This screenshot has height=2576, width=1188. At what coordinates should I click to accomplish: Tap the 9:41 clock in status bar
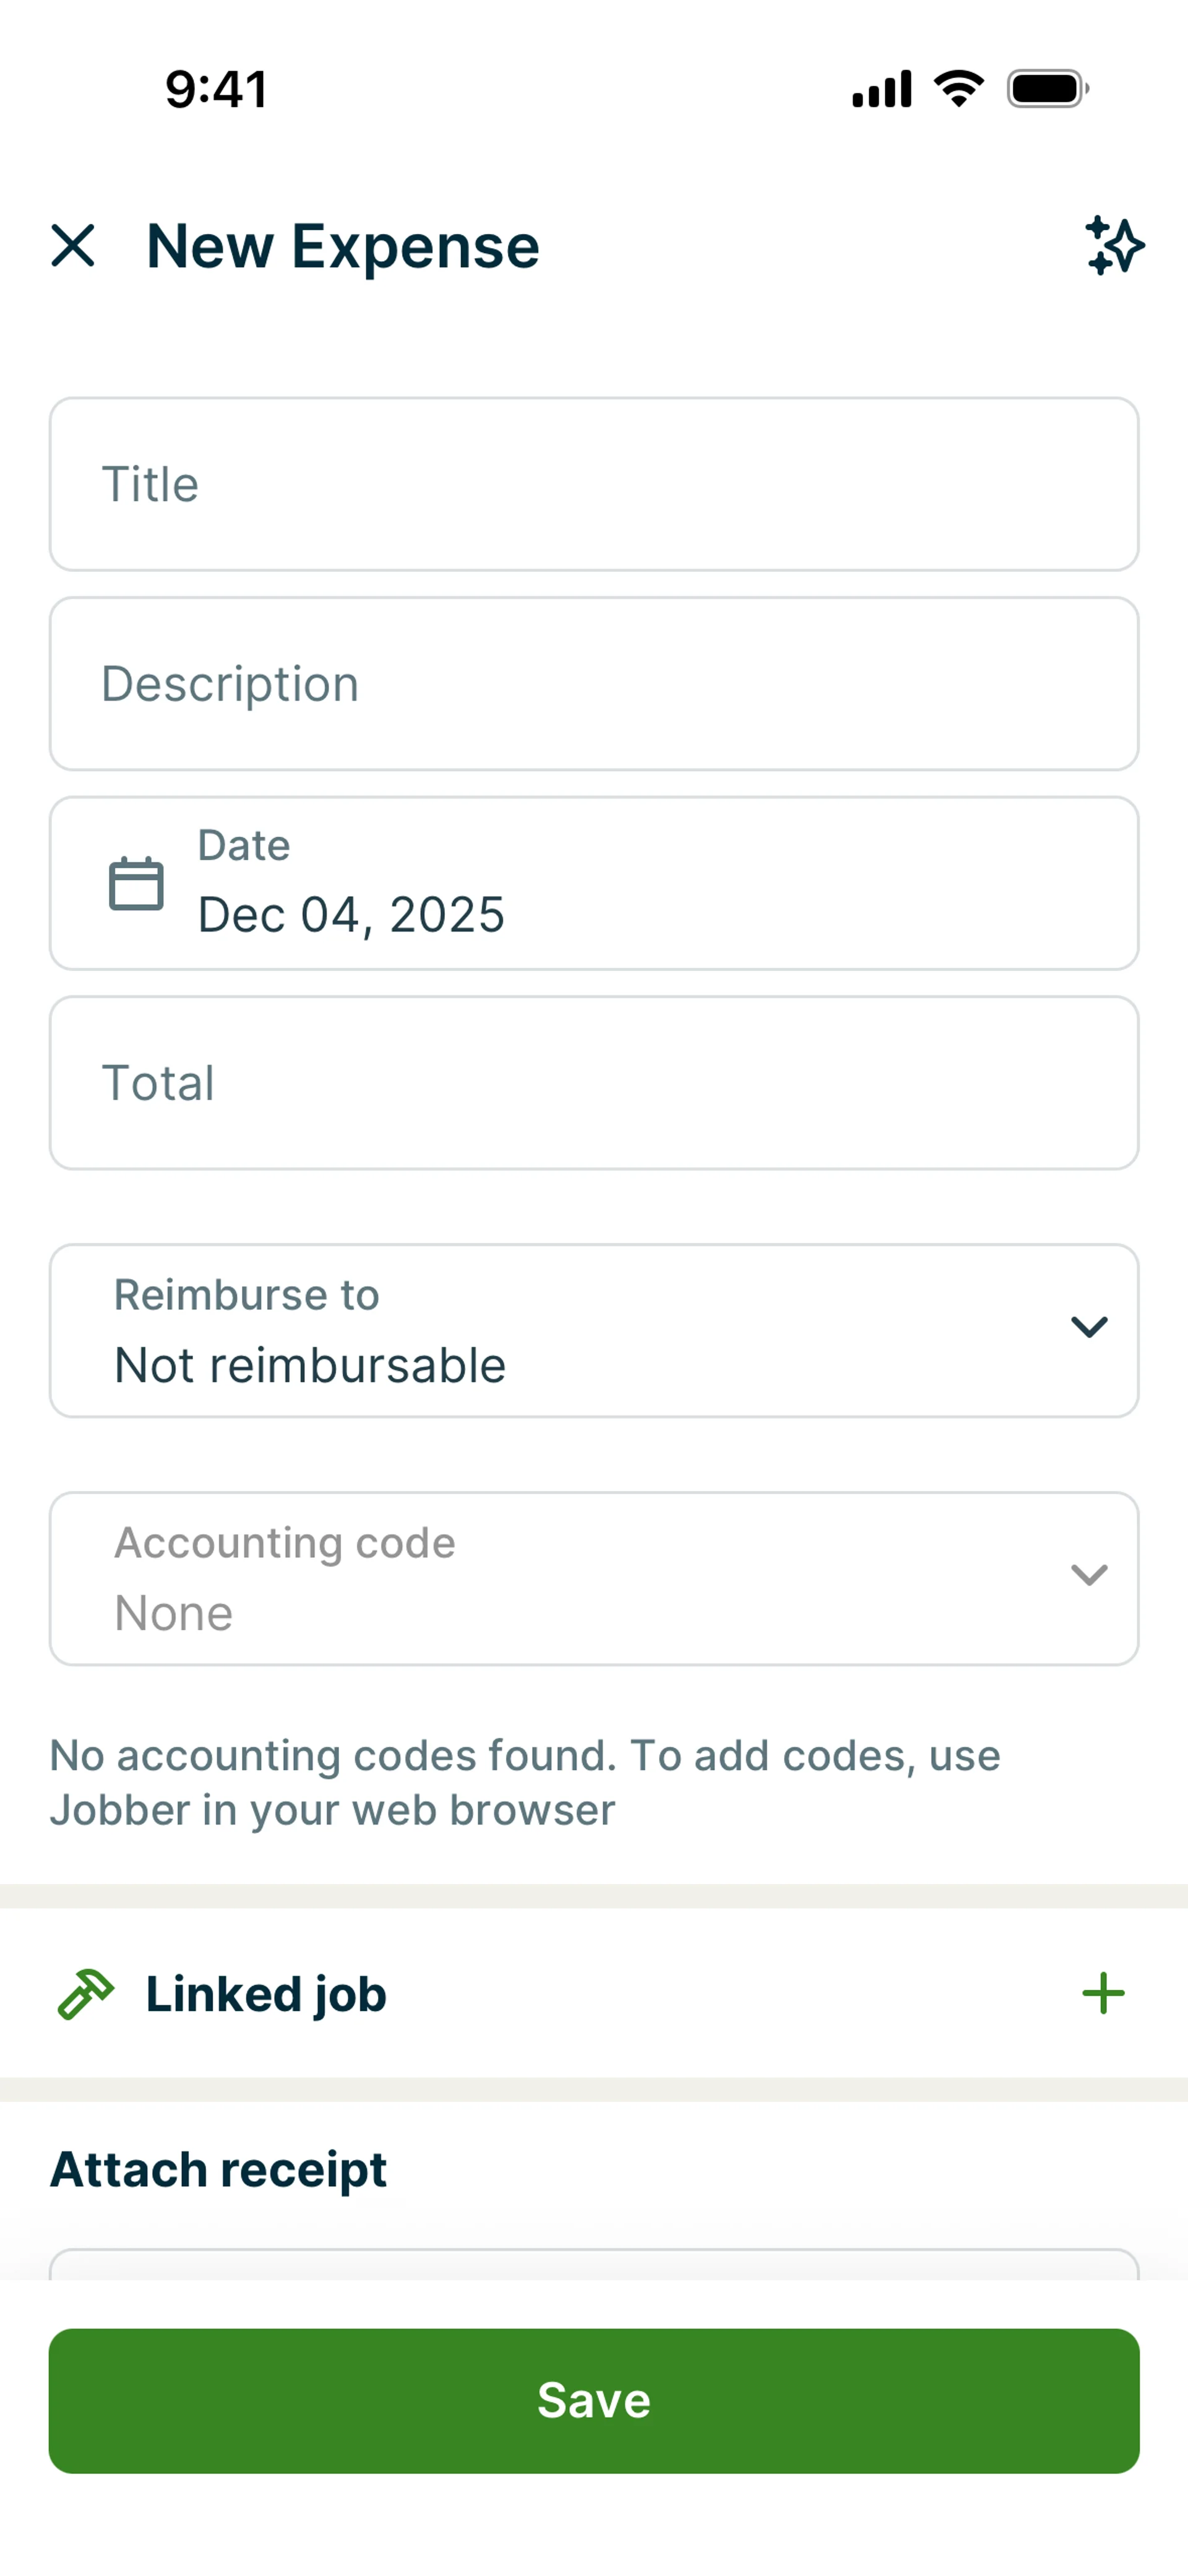[217, 89]
